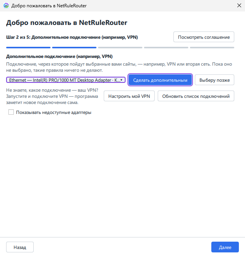Click the first step progress bar segment
Image resolution: width=245 pixels, height=257 pixels.
28,48
